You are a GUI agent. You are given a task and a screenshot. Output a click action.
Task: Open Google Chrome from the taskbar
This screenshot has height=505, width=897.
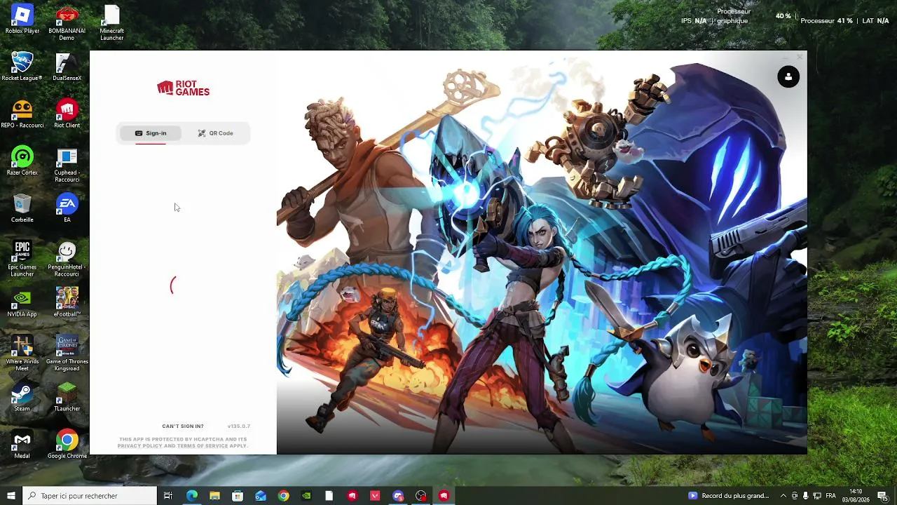283,496
